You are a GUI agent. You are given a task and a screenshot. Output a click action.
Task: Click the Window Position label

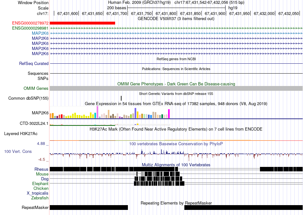click(x=33, y=3)
